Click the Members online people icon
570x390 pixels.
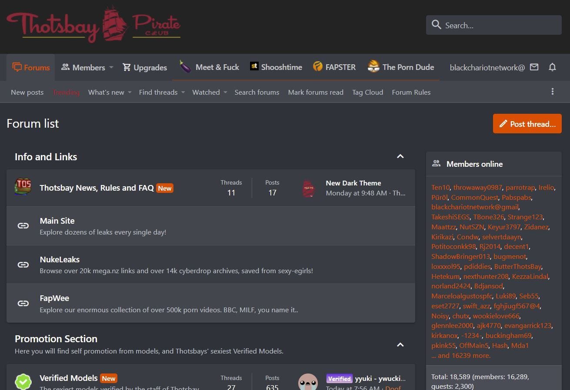[x=436, y=164]
